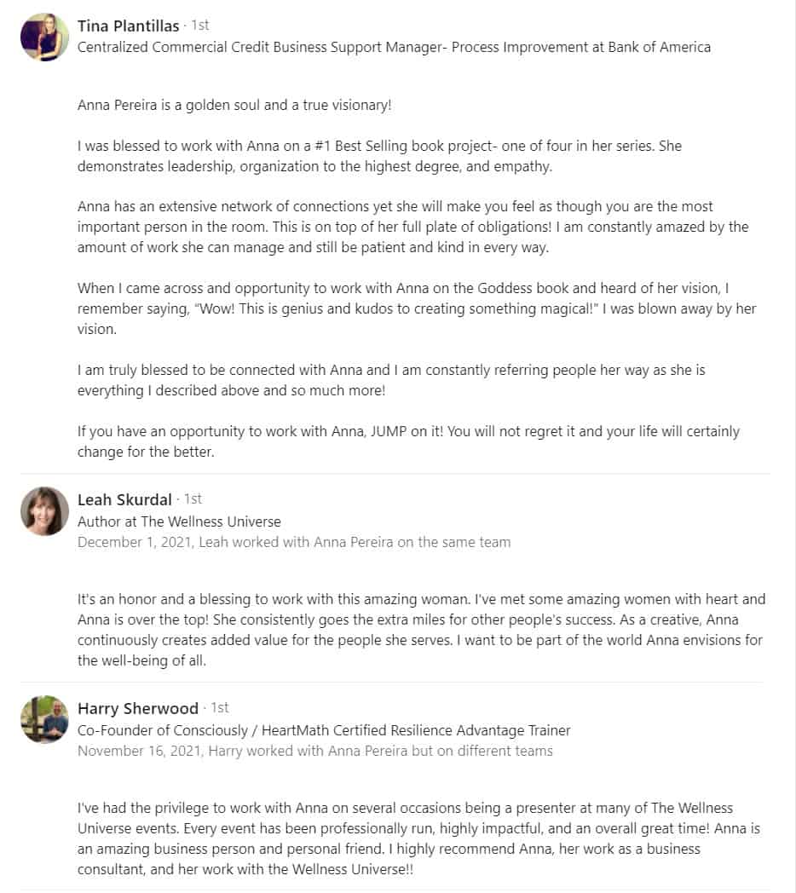Click the 1st degree badge beside Harry Sherwood
This screenshot has width=796, height=893.
[219, 708]
